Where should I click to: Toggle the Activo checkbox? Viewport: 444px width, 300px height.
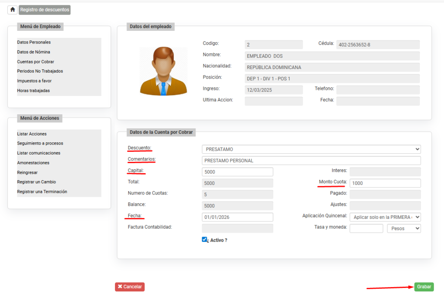point(205,240)
